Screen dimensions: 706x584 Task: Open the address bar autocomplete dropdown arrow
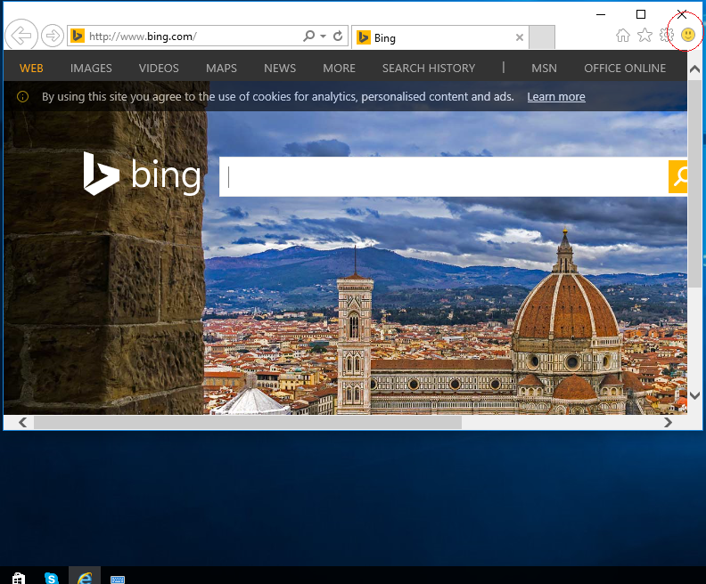pos(323,36)
